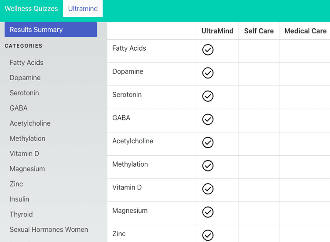Click the Methylation UltraMind checkmark icon
The image size is (330, 242).
click(208, 166)
